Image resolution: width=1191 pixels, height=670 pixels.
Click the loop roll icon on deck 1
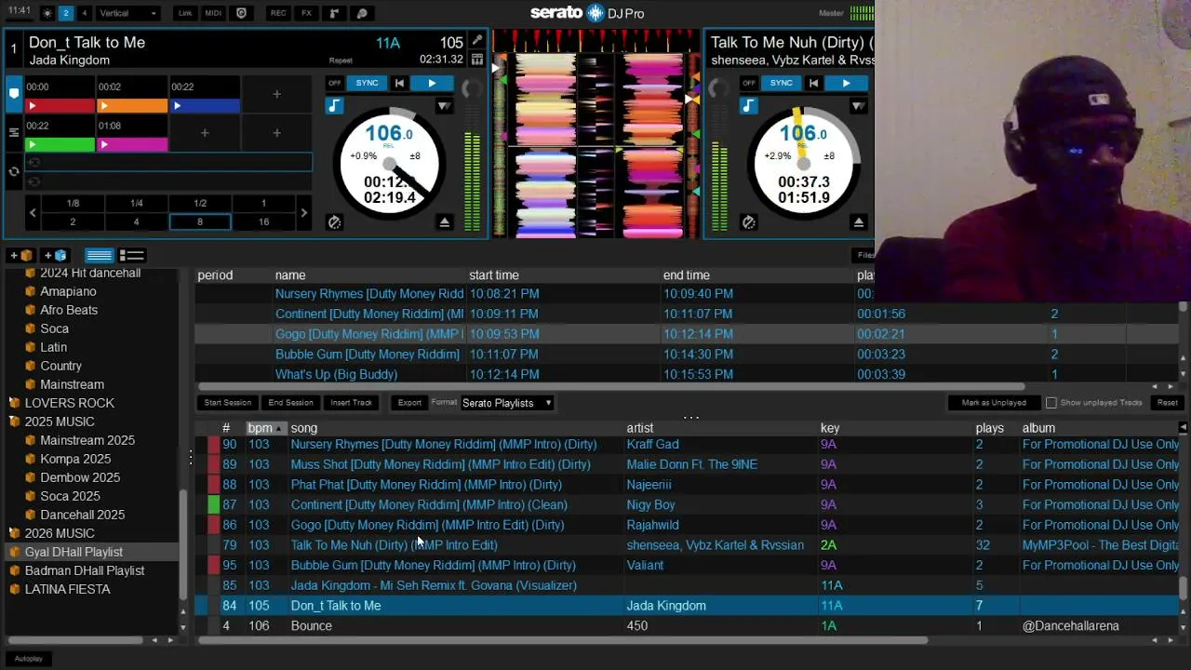(14, 171)
